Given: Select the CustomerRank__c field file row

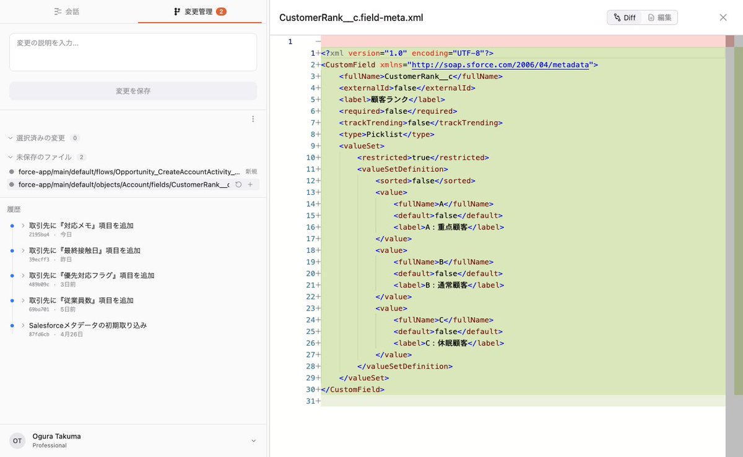Looking at the screenshot, I should pos(133,184).
